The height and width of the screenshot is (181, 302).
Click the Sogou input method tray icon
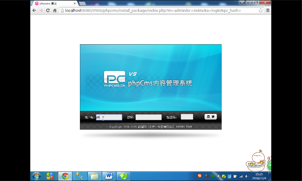(x=200, y=176)
